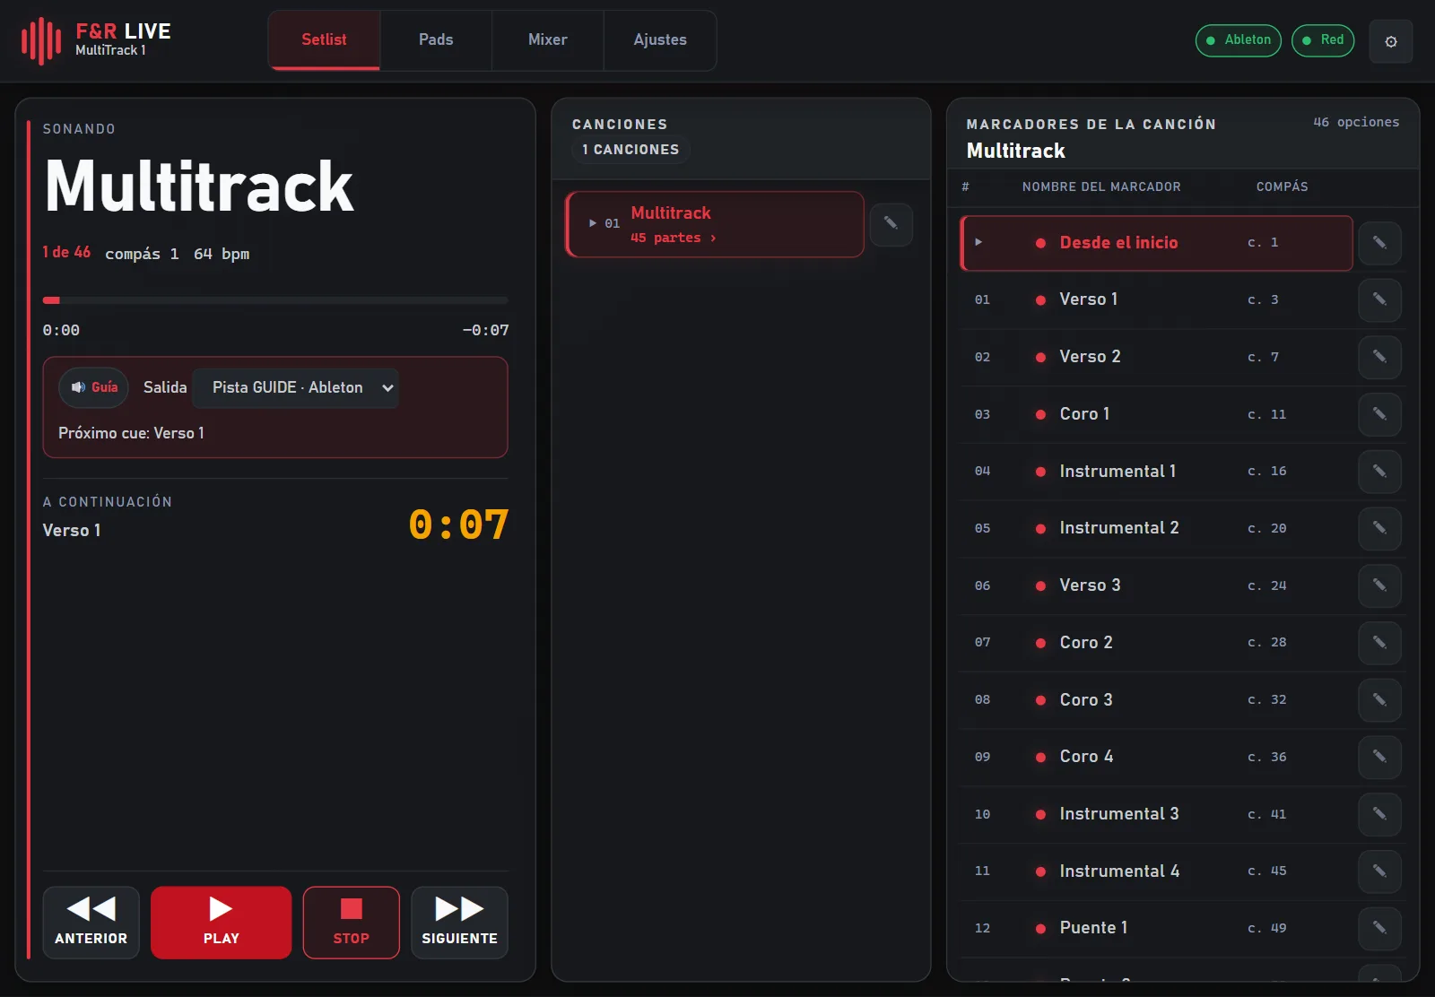Edit the Instrumental 2 marker pencil icon

click(x=1379, y=528)
